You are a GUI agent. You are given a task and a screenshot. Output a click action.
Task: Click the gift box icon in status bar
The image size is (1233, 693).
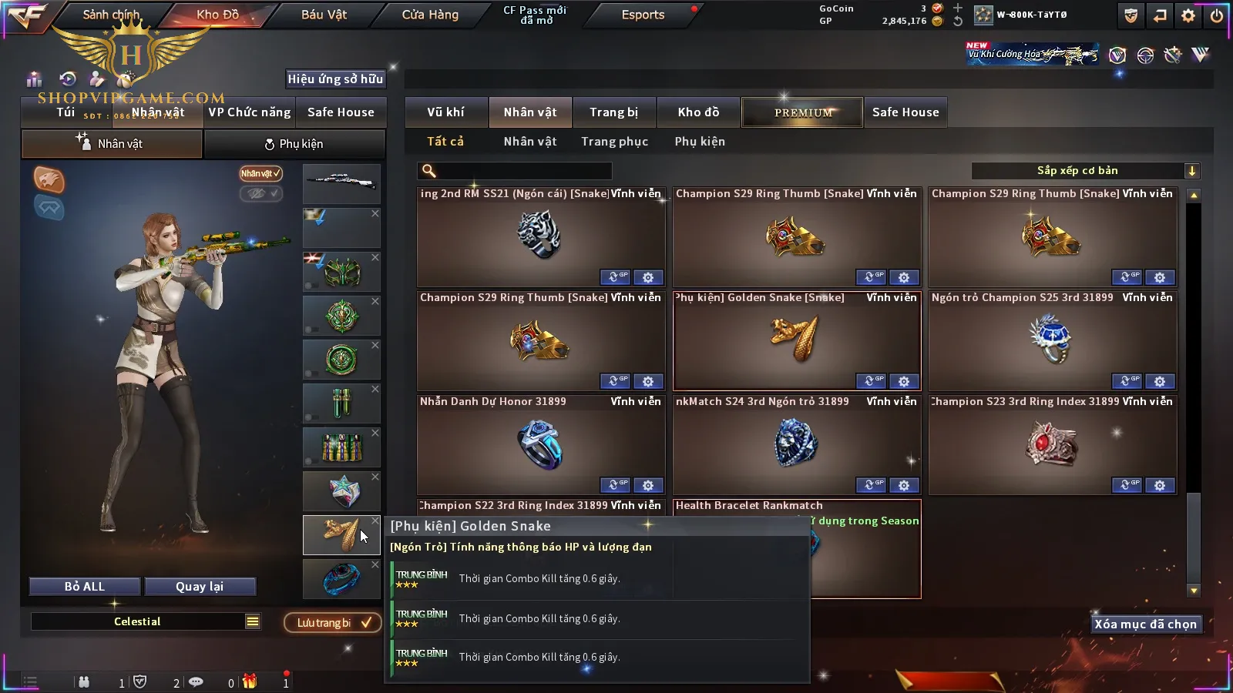click(250, 681)
